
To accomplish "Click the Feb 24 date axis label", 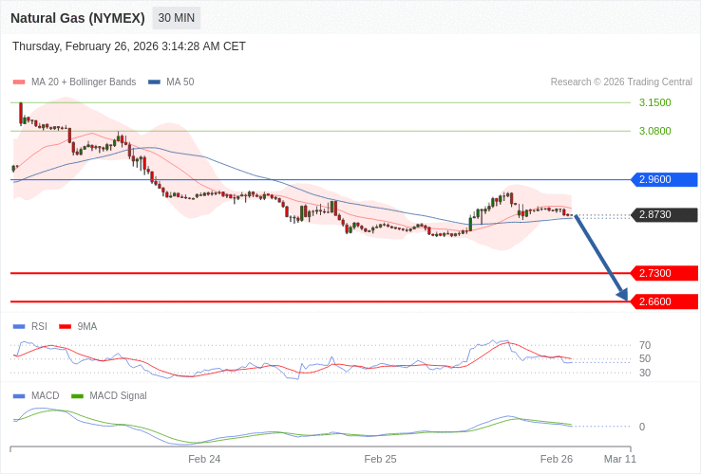I will tap(204, 459).
